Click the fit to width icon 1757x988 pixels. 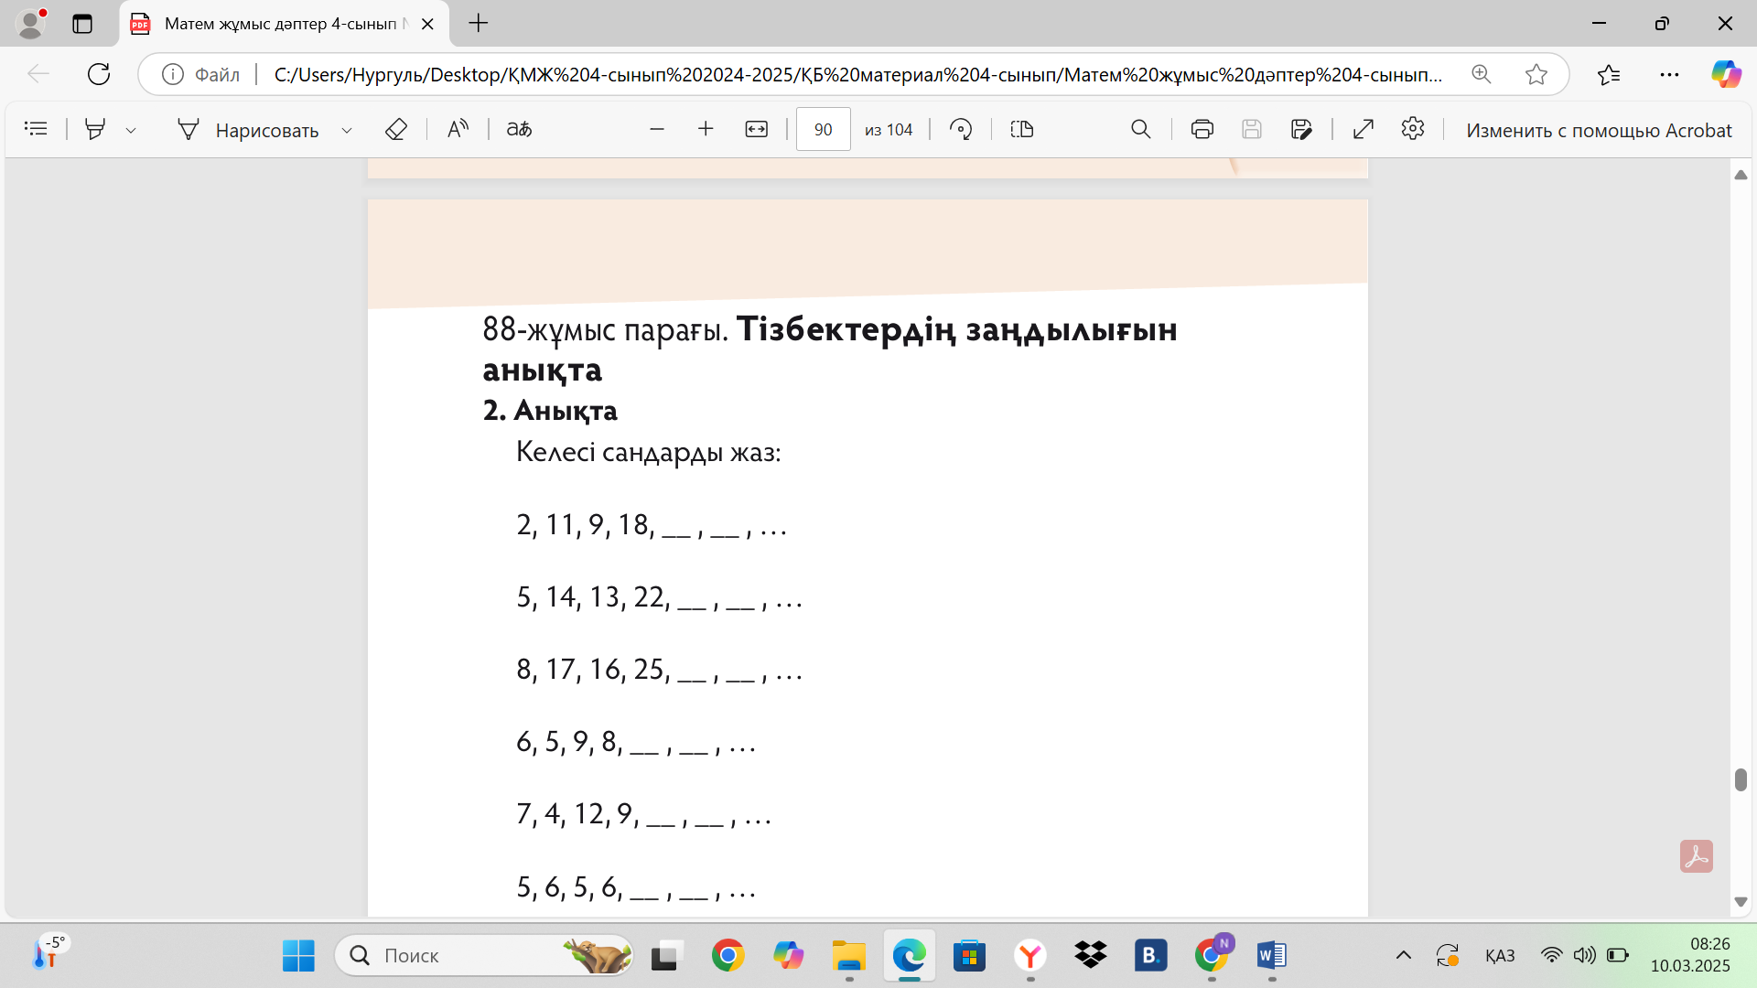(x=756, y=129)
